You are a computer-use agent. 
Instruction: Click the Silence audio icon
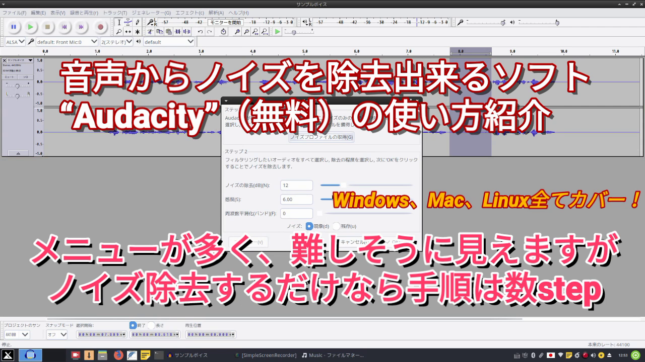[x=187, y=32]
